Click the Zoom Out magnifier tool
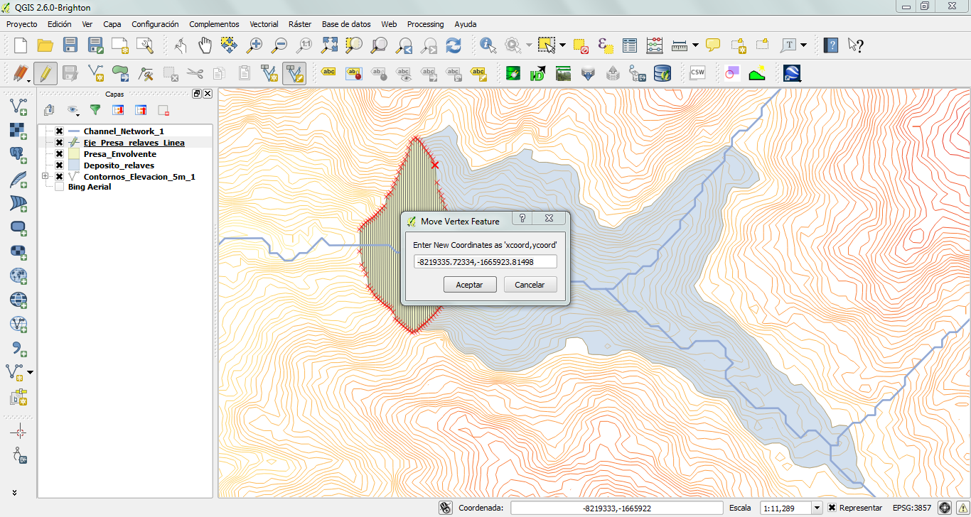Screen dimensions: 971x517 (279, 45)
